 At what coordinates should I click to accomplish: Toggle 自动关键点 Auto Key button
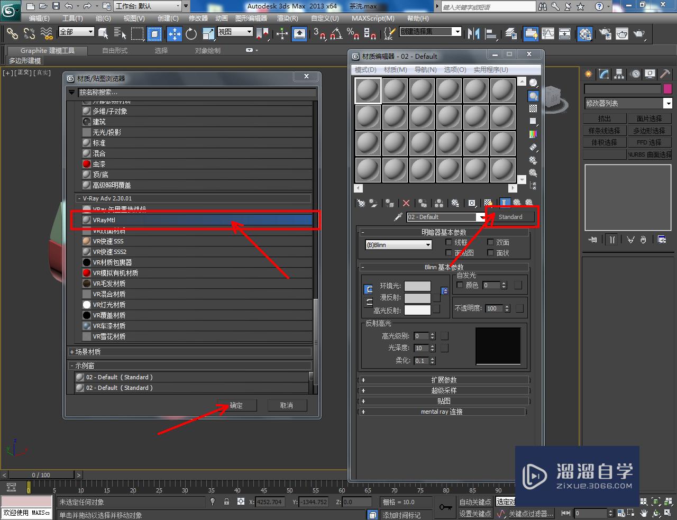[475, 502]
